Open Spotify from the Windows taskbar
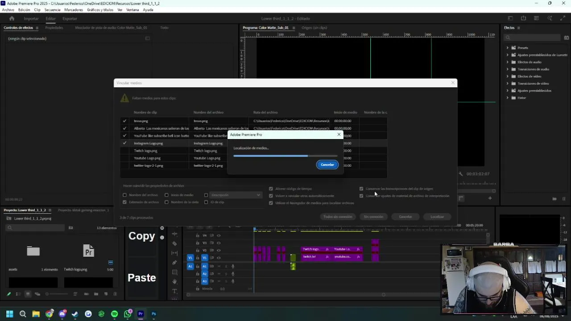This screenshot has height=321, width=571. [114, 314]
